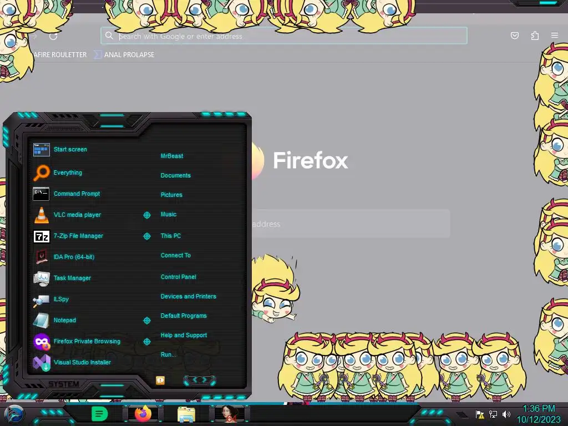
Task: Open File Explorer on the taskbar
Action: pyautogui.click(x=186, y=415)
